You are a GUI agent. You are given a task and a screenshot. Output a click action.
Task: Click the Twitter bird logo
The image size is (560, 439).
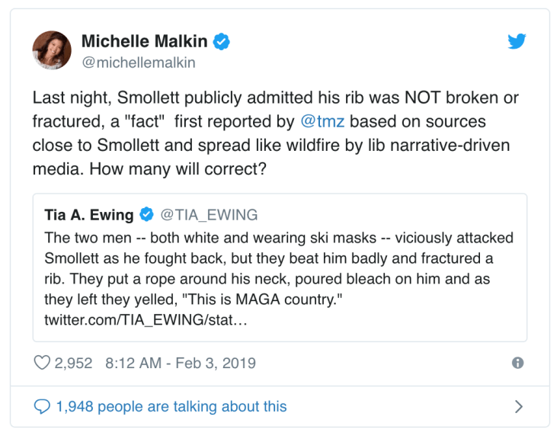pyautogui.click(x=517, y=42)
